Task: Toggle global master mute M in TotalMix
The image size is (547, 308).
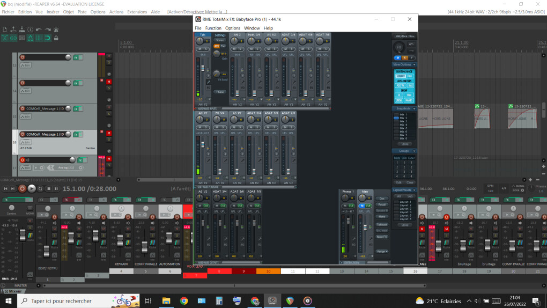Action: click(398, 57)
